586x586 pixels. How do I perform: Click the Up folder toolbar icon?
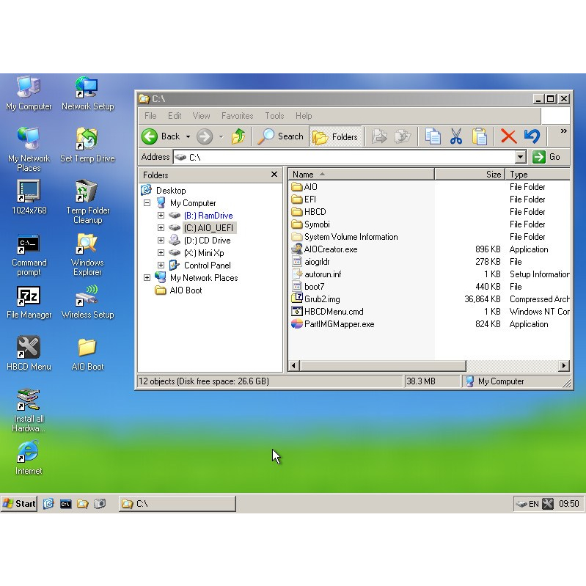(x=238, y=136)
